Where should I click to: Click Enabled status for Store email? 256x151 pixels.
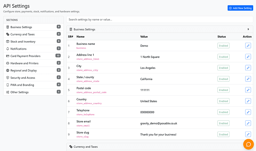click(x=223, y=123)
